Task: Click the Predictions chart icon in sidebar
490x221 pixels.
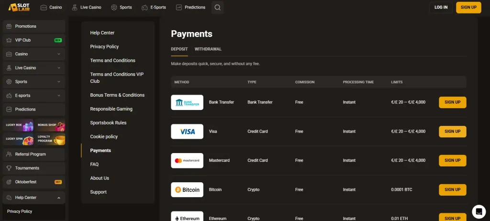Action: pos(9,110)
